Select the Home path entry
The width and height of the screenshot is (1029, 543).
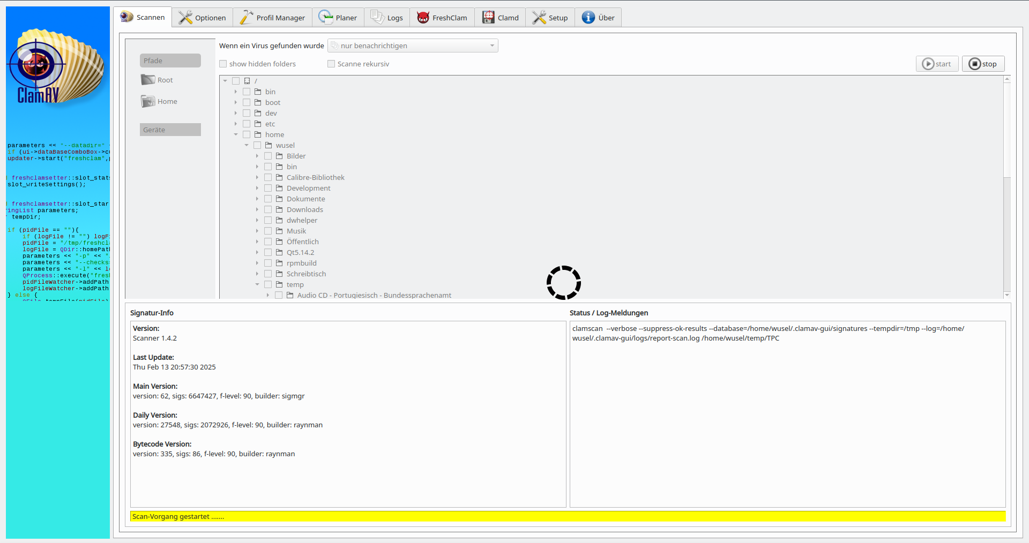[x=160, y=101]
